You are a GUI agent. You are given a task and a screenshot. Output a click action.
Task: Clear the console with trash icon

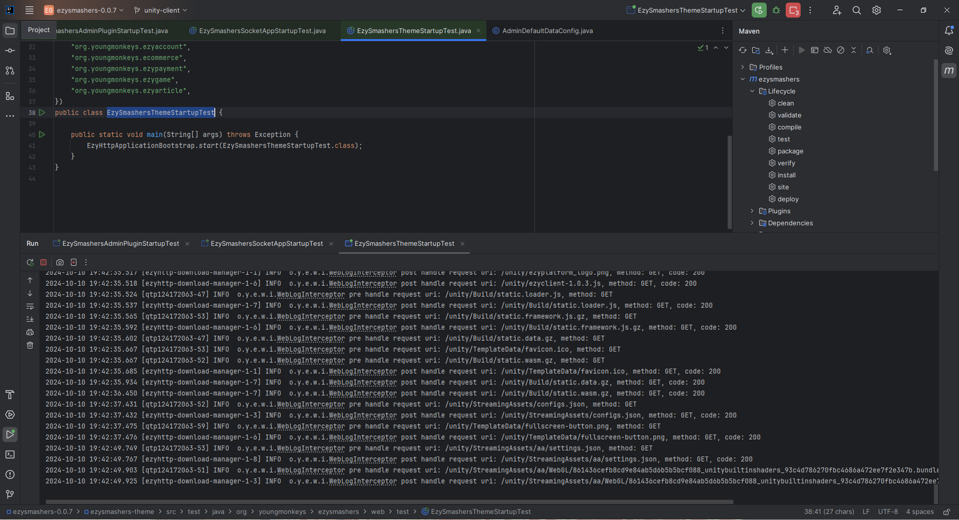[30, 345]
